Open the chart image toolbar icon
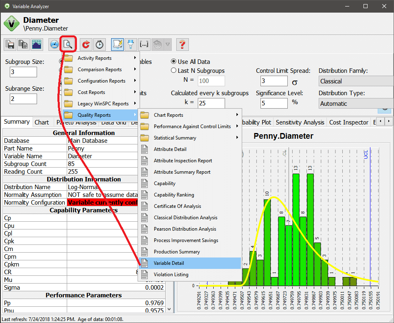The width and height of the screenshot is (394, 323). (x=37, y=44)
